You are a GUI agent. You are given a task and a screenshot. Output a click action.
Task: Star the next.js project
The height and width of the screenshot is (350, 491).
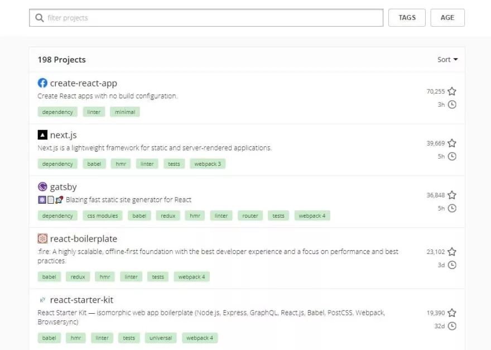[452, 143]
